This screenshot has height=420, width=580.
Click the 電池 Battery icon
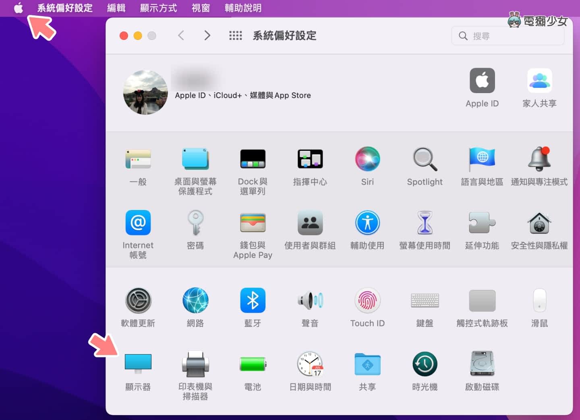pos(253,364)
